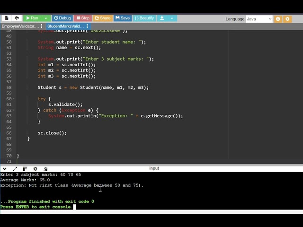Run the Java program
Screen dimensions: 303x227
(x=32, y=18)
